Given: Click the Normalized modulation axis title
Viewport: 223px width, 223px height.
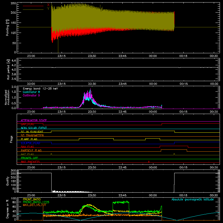Looking at the screenshot, I should (7, 97).
